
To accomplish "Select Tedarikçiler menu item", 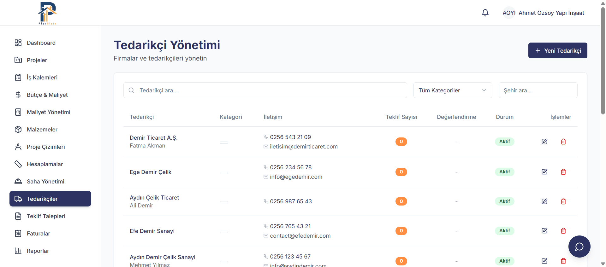I will pos(50,199).
